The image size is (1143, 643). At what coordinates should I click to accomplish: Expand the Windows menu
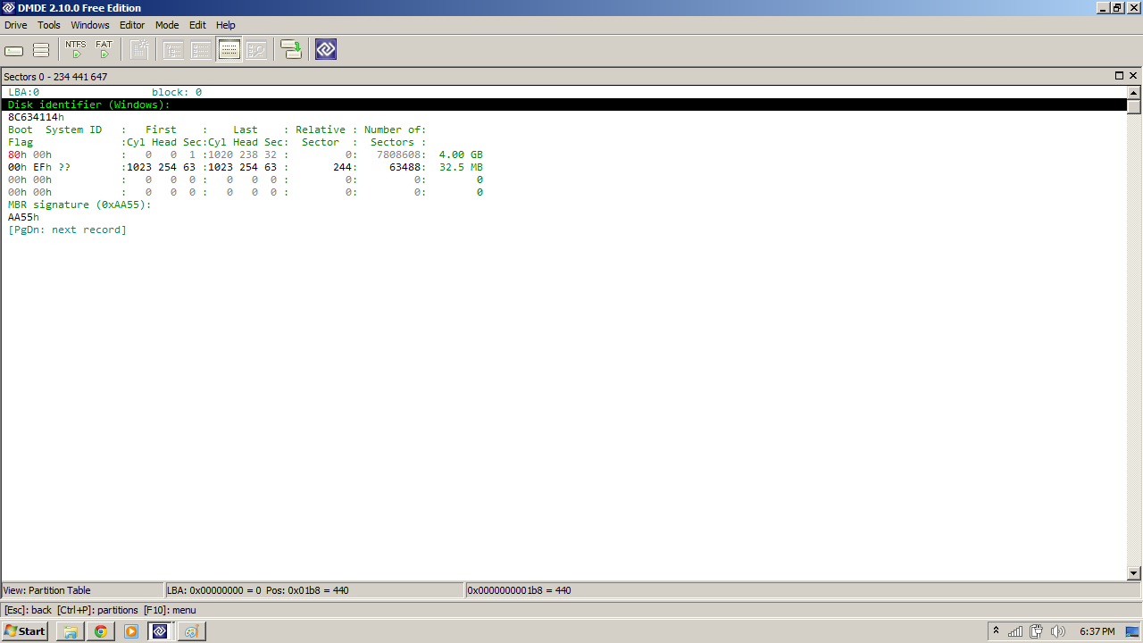[x=90, y=25]
